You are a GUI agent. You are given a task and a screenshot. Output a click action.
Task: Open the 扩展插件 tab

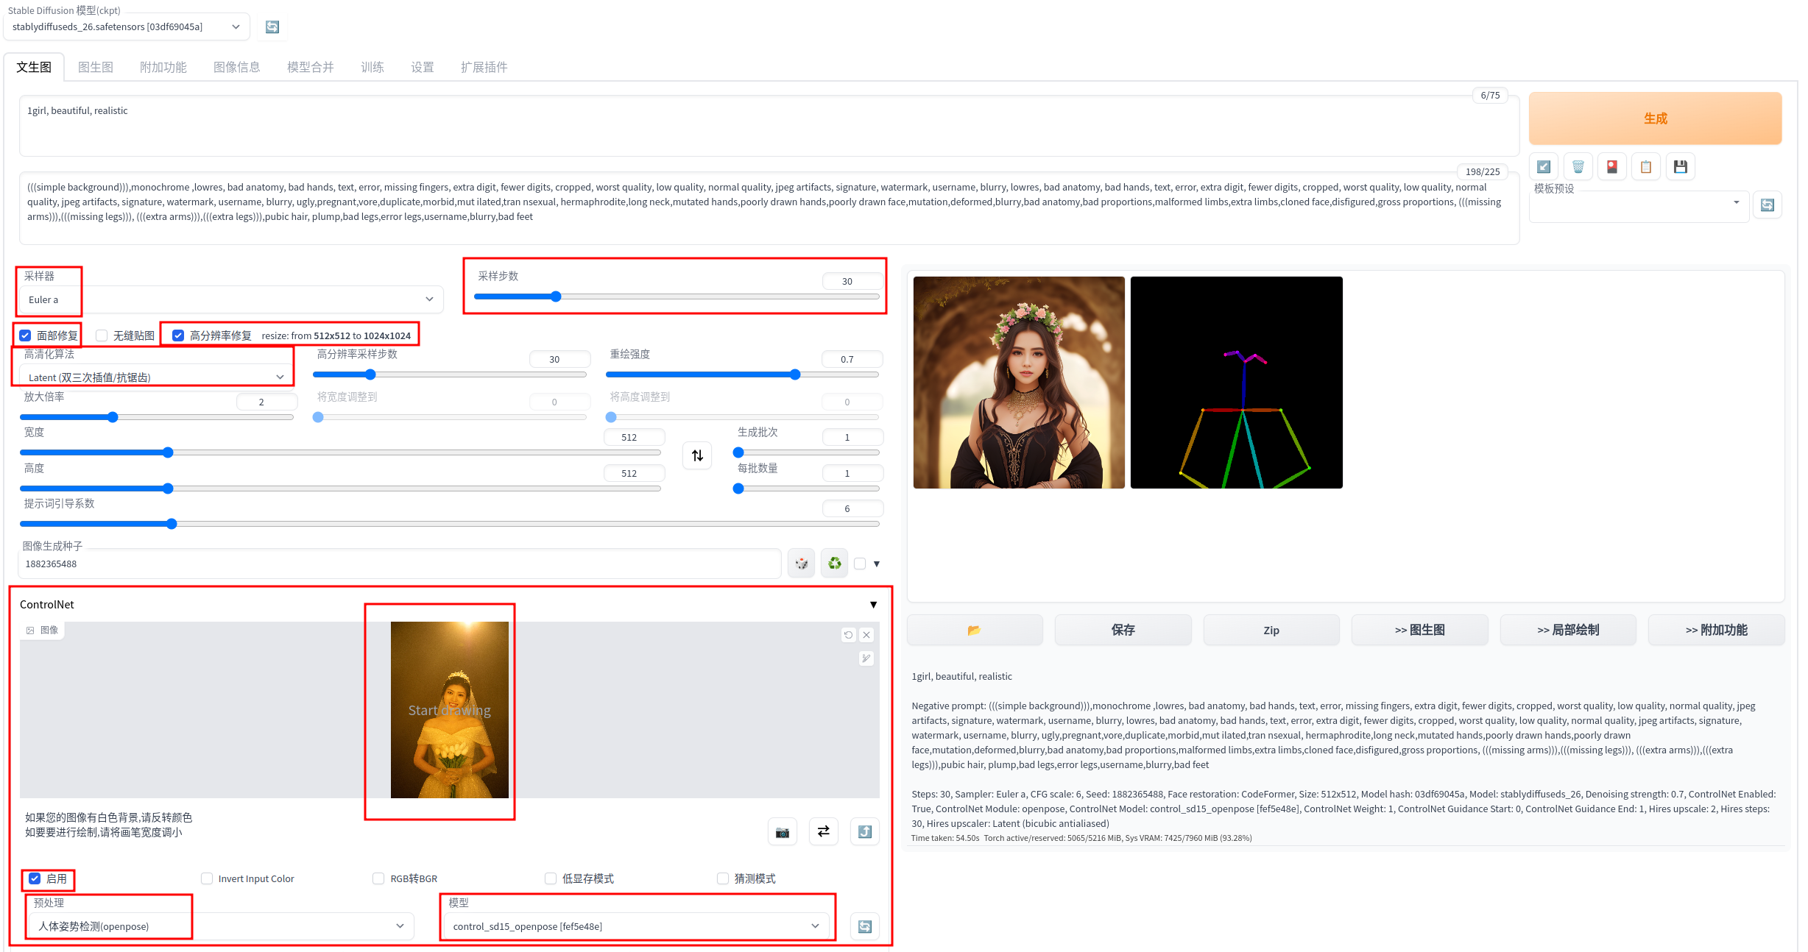click(484, 67)
